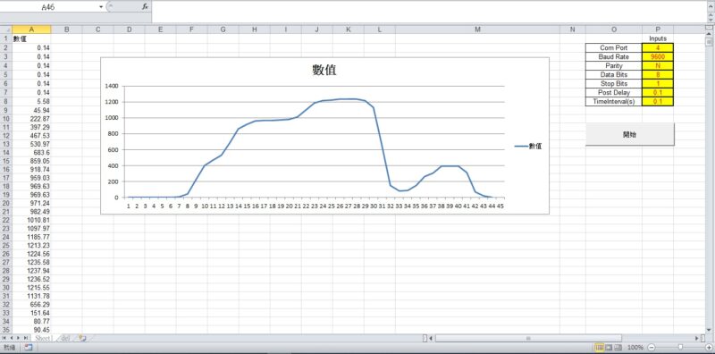This screenshot has width=715, height=354.
Task: Click the horizontal scrollbar left arrow
Action: (431, 338)
